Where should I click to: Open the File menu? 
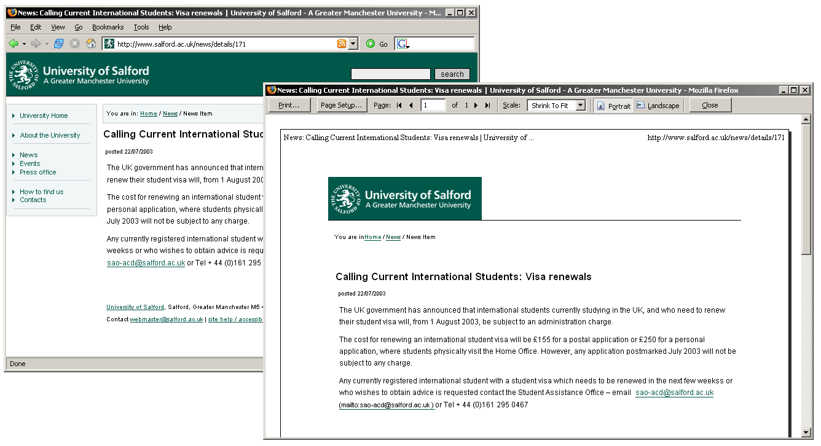coord(15,27)
